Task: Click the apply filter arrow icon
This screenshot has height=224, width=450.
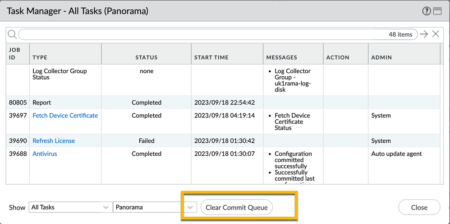Action: tap(424, 34)
